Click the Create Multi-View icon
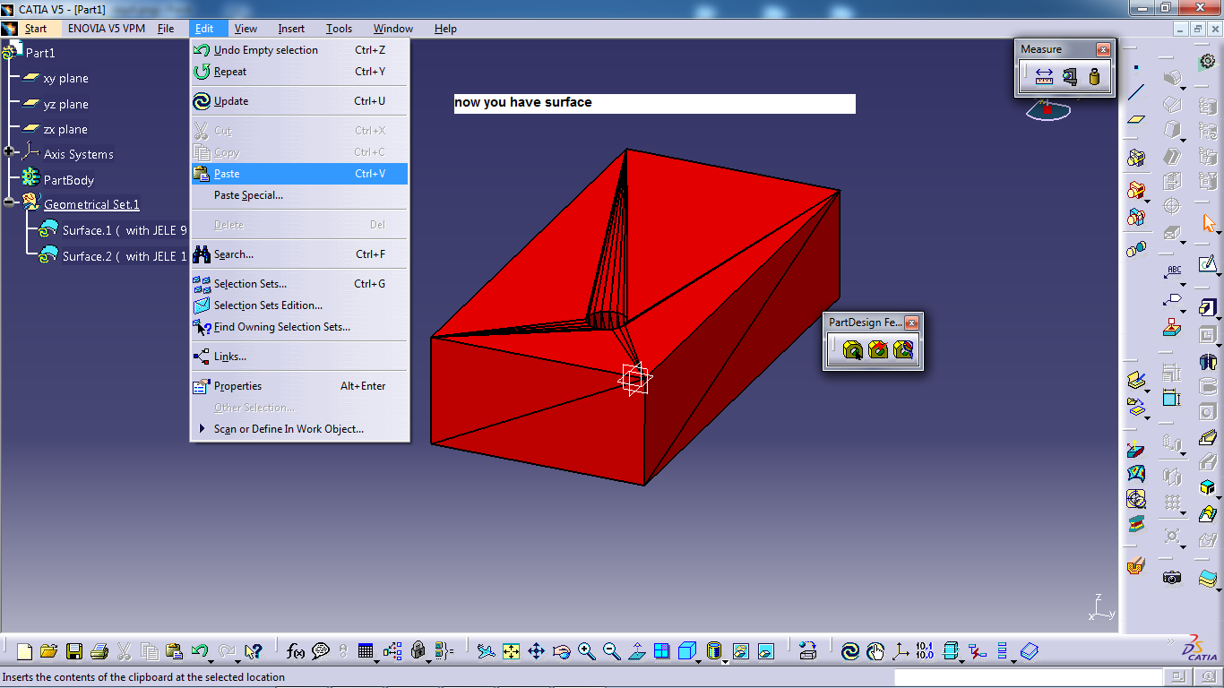This screenshot has width=1224, height=688. pos(661,651)
